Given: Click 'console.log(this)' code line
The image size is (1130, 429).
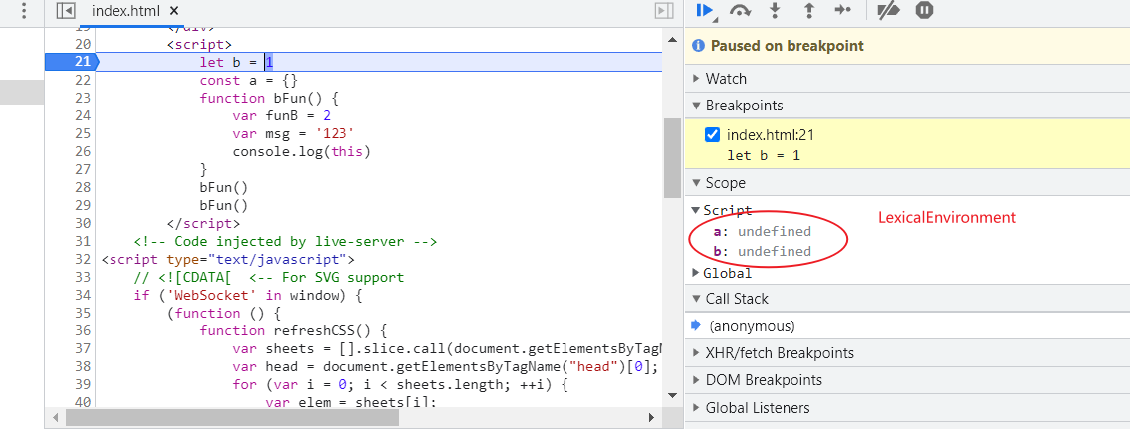Looking at the screenshot, I should pos(302,151).
